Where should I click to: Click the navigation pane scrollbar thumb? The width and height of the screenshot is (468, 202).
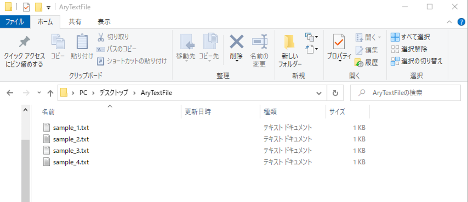click(x=26, y=171)
